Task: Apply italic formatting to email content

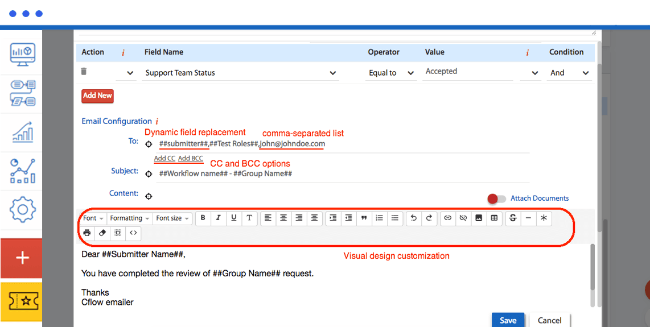Action: (219, 218)
